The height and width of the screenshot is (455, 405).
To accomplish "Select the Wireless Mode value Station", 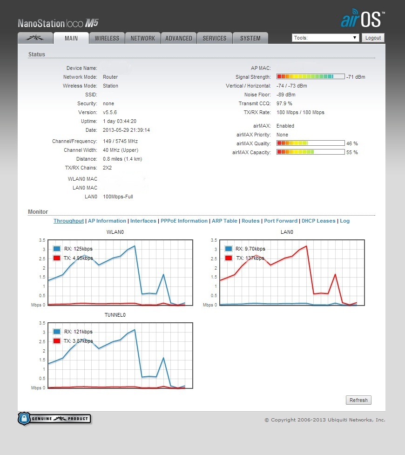I will click(x=110, y=86).
